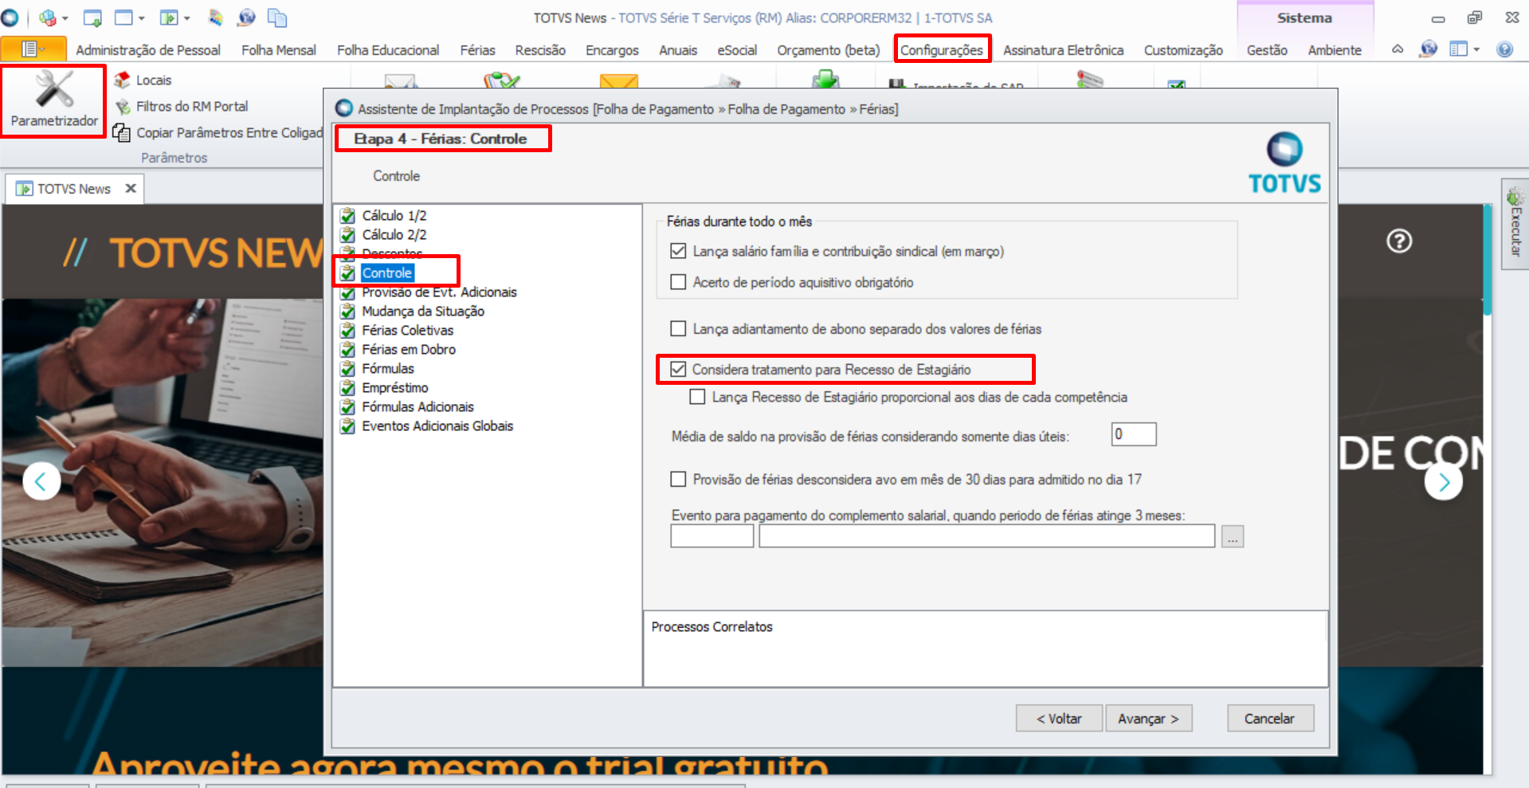The width and height of the screenshot is (1529, 788).
Task: Go to Férias Coletivas step
Action: pos(408,330)
